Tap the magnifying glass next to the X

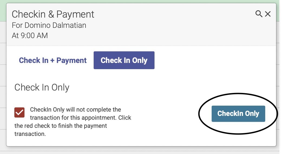click(x=259, y=14)
